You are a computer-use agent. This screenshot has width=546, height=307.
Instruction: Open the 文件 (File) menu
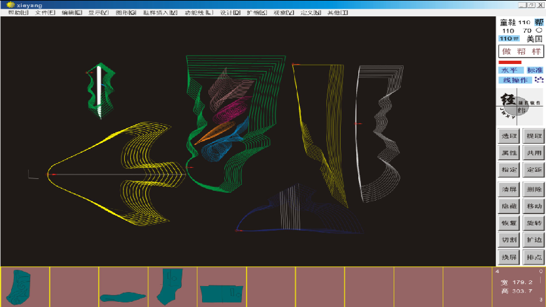click(45, 13)
